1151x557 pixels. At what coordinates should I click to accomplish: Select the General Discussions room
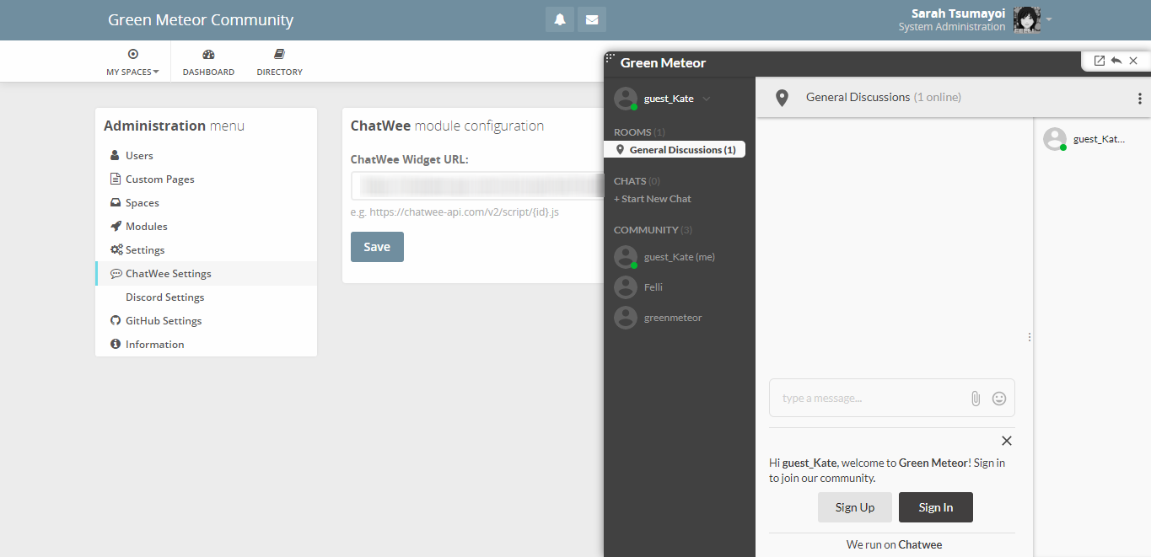(x=675, y=149)
